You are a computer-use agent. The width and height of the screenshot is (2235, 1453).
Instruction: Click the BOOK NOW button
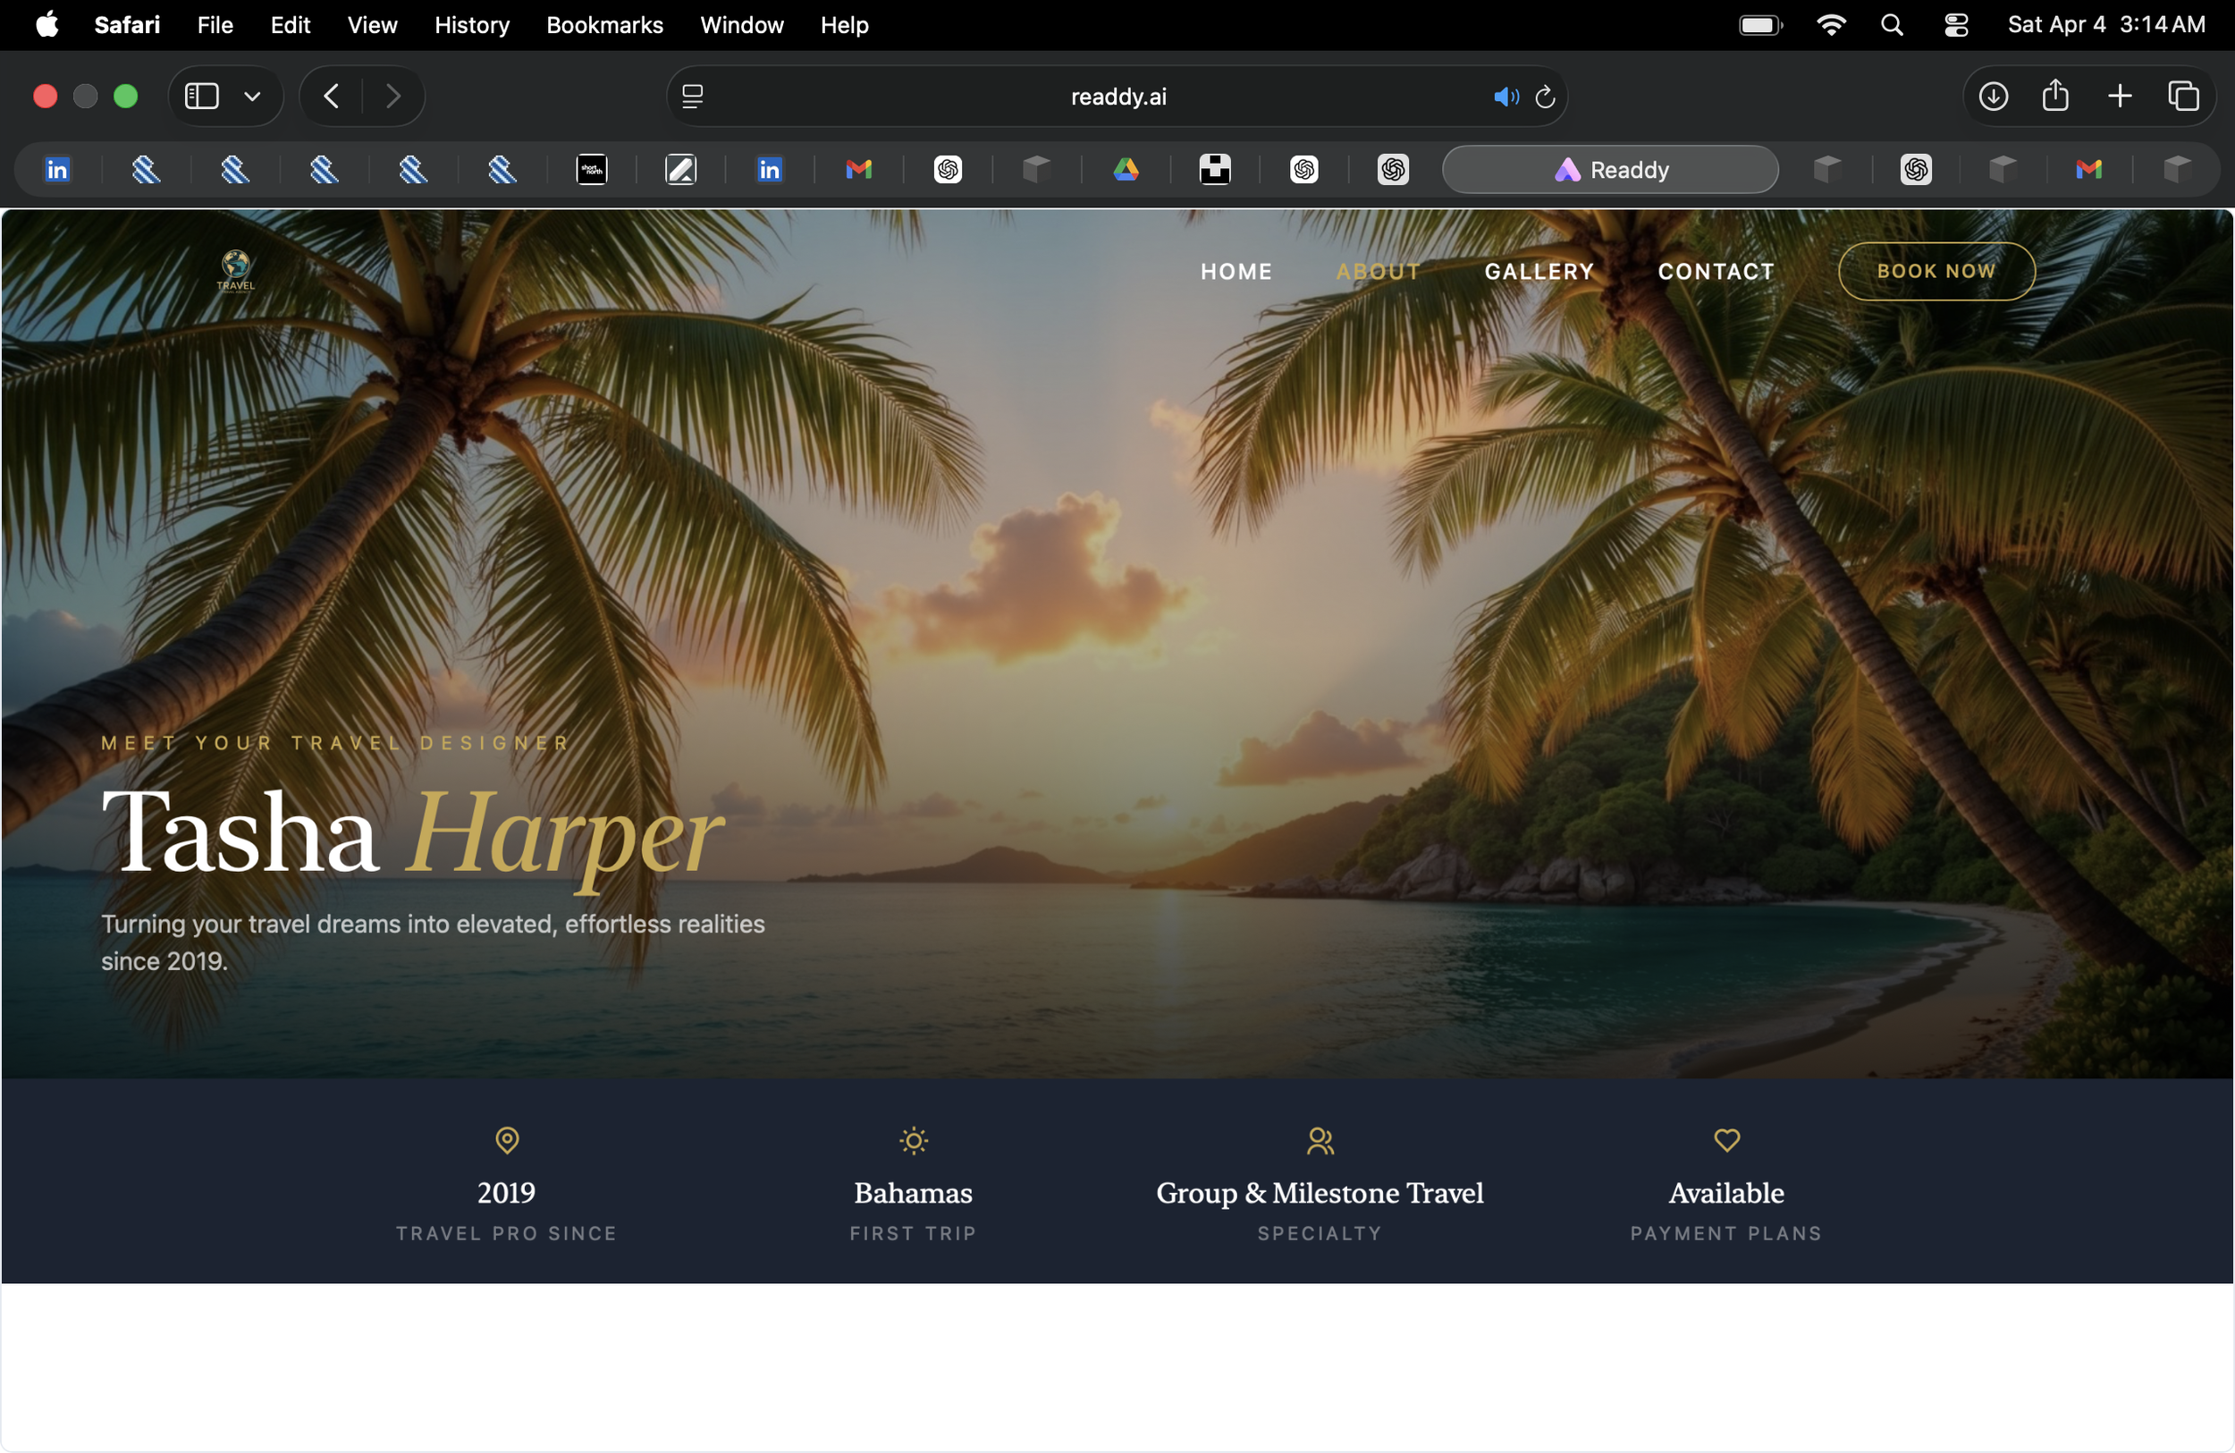pyautogui.click(x=1936, y=272)
